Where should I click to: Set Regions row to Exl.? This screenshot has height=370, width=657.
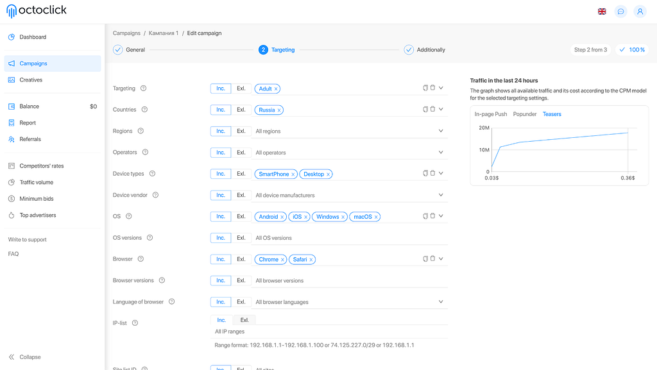[241, 131]
